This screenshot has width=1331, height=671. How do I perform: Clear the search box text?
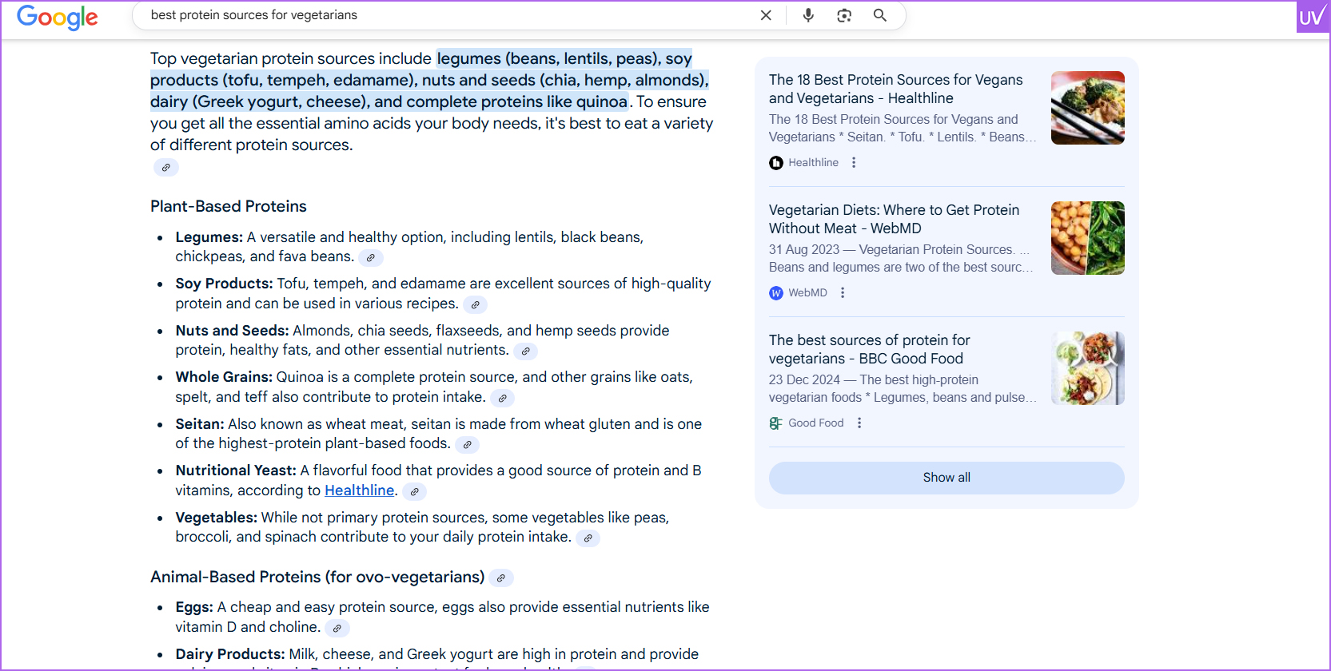[765, 15]
